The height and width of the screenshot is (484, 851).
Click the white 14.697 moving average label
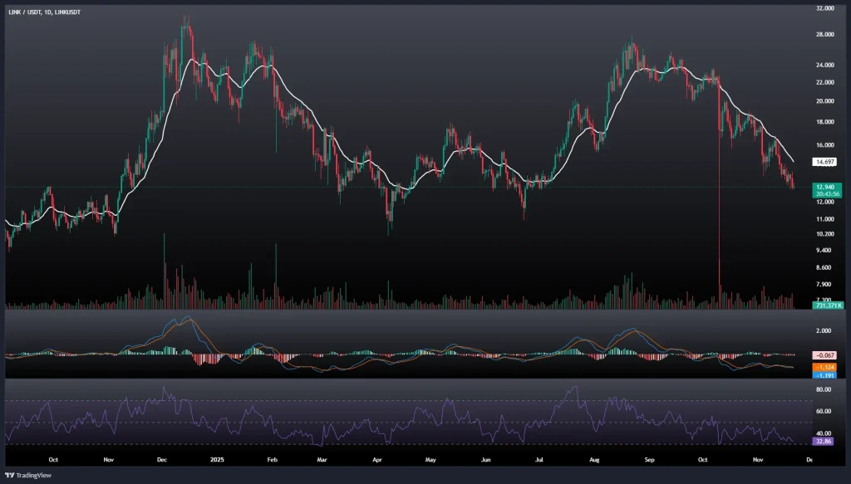[824, 162]
